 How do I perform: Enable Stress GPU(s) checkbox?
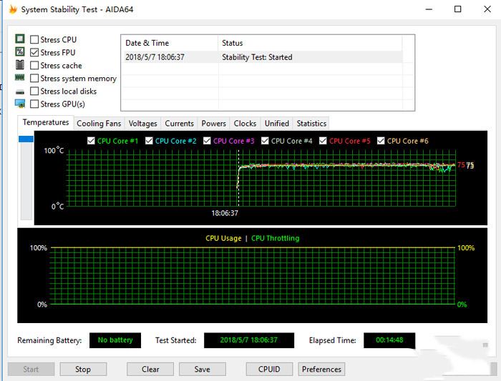pos(34,104)
